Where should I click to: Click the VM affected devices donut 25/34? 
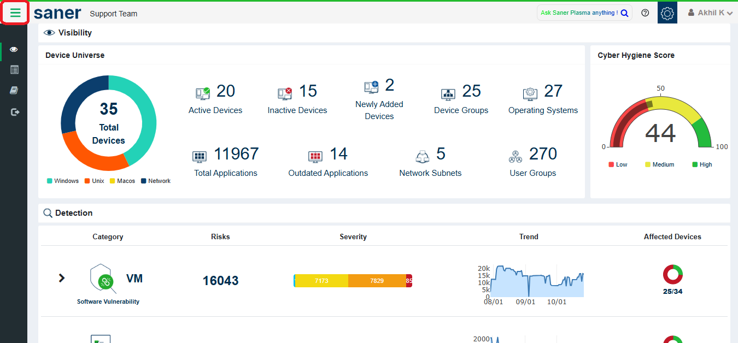click(672, 274)
